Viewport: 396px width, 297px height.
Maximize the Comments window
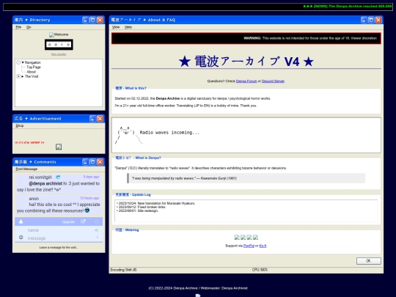(93, 162)
